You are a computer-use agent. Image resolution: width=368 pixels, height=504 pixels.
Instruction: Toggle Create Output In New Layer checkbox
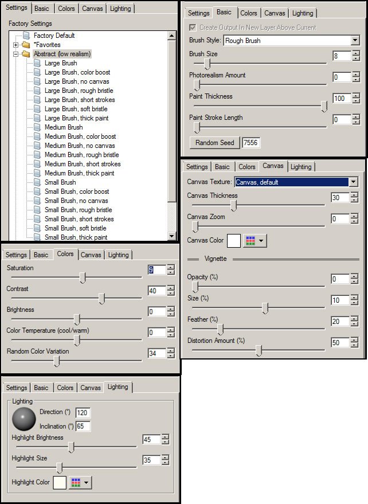pyautogui.click(x=193, y=28)
